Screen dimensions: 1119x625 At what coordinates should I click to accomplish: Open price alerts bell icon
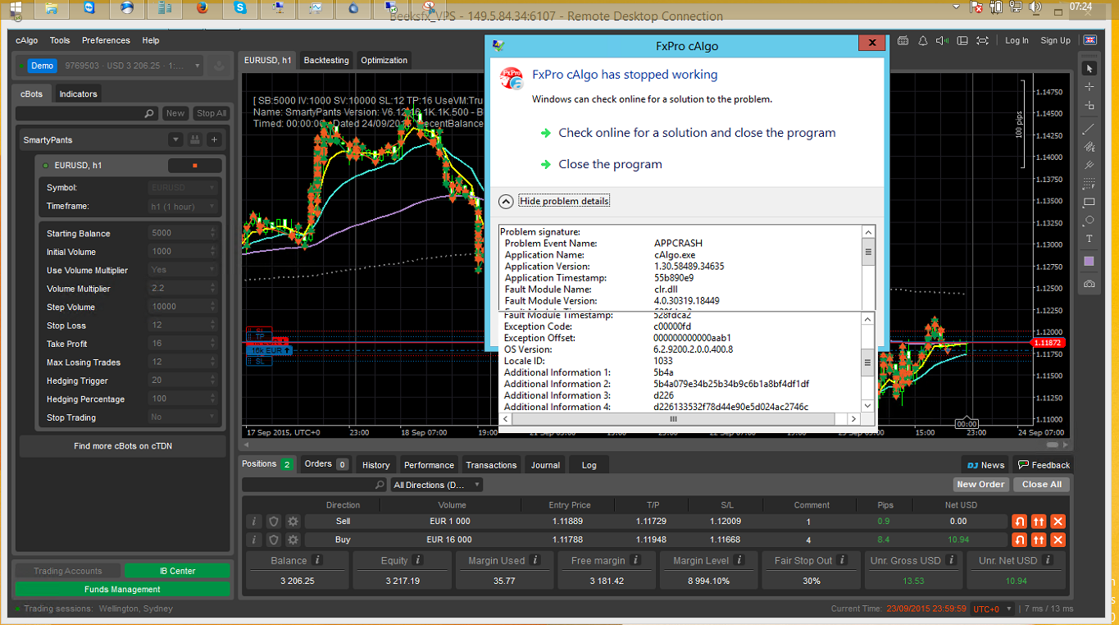click(923, 40)
